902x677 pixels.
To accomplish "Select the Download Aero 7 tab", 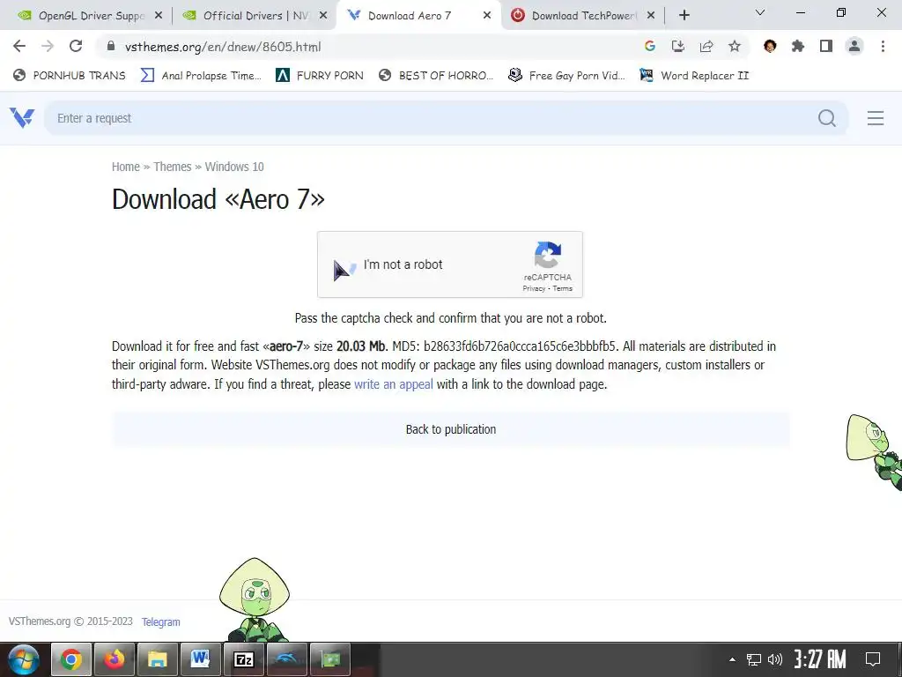I will [x=410, y=16].
